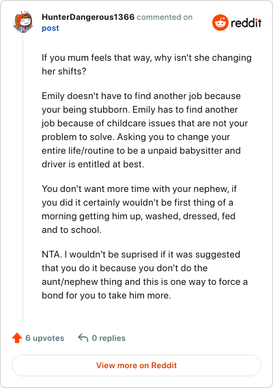
Task: Click the '6 upvotes' count label
Action: (x=45, y=338)
